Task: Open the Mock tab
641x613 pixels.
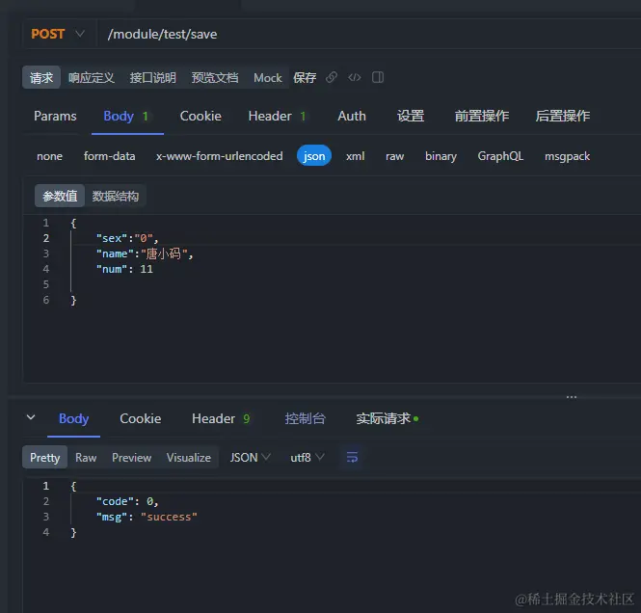Action: [268, 78]
